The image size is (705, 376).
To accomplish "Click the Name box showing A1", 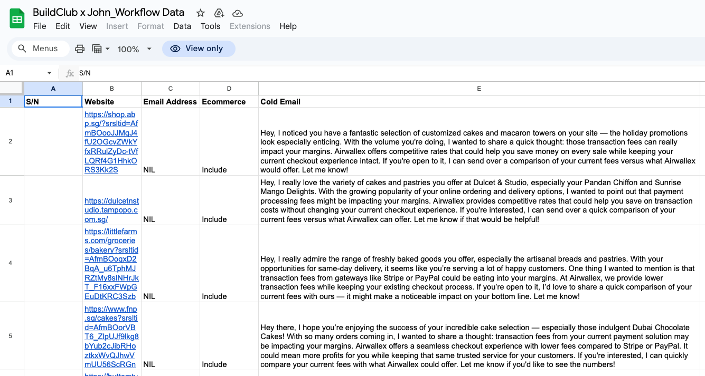I will [24, 73].
